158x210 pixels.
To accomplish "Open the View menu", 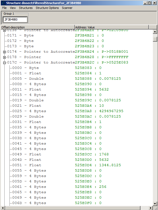I will click(13, 8).
